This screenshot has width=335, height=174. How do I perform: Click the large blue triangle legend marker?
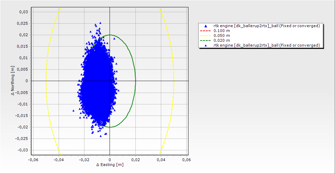[x=206, y=26]
